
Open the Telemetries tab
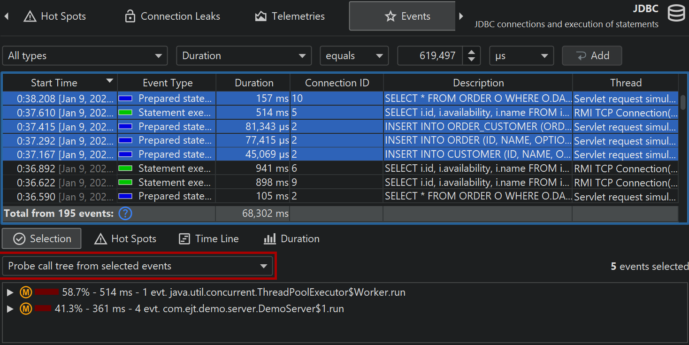coord(290,16)
